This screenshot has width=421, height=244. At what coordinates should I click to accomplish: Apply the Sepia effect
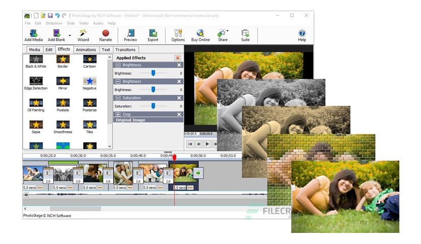point(36,127)
